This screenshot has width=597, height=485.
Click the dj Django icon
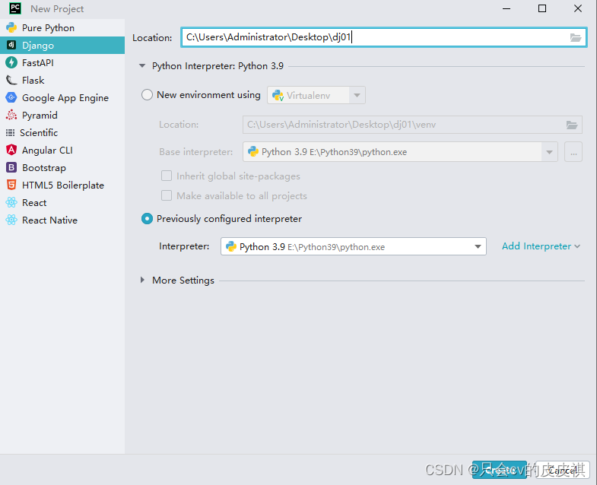pyautogui.click(x=11, y=45)
